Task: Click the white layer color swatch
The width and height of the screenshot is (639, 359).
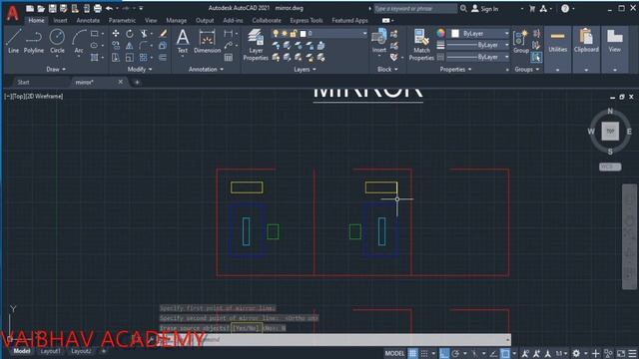Action: tap(303, 33)
